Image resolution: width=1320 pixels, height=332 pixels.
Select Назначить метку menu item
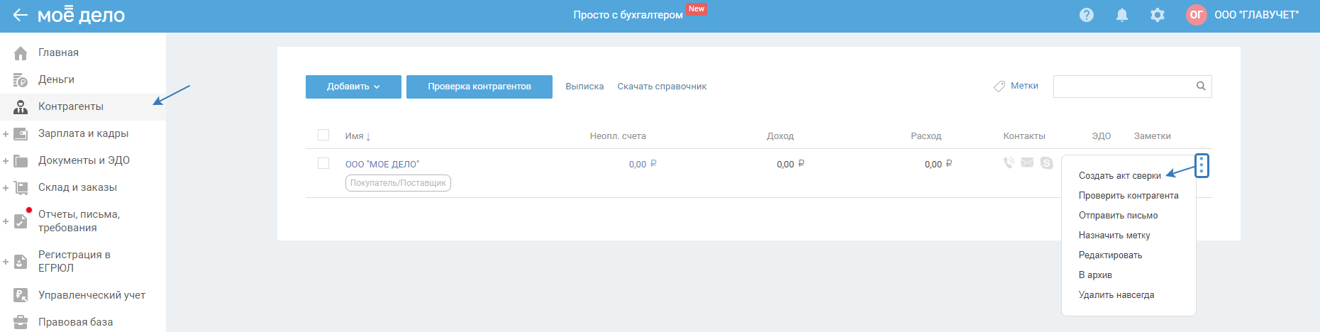point(1114,236)
